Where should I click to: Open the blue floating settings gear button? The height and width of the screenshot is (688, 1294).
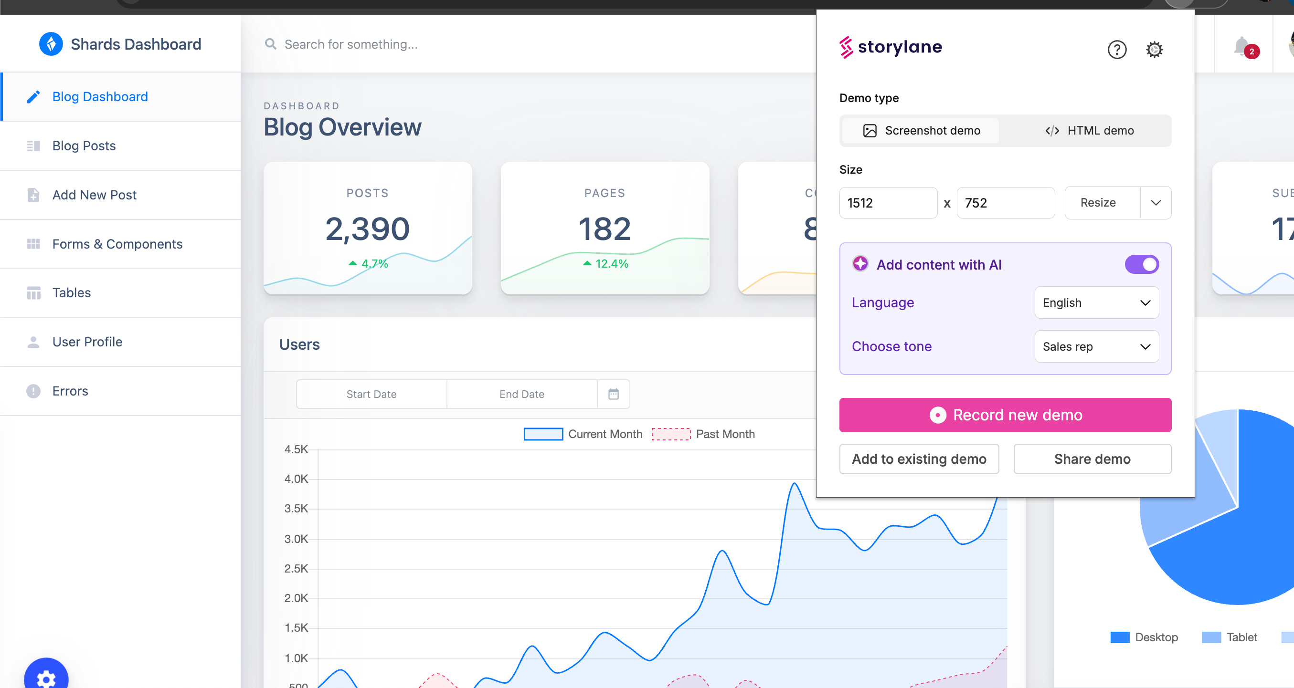[46, 678]
